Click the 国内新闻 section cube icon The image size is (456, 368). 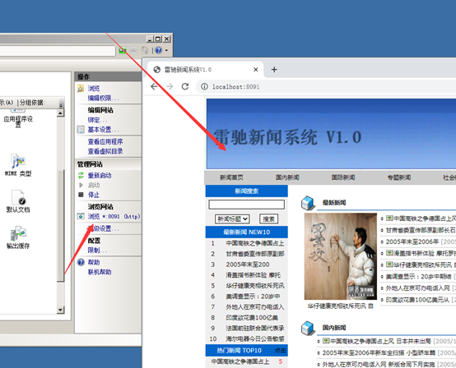tap(308, 329)
